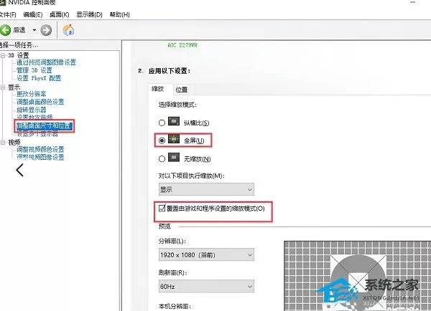
Task: Click the aspect ratio monitor icon
Action: click(174, 121)
